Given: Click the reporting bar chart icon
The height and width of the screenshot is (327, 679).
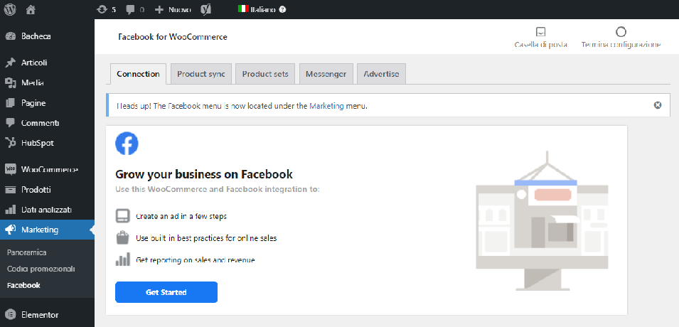Looking at the screenshot, I should (122, 259).
